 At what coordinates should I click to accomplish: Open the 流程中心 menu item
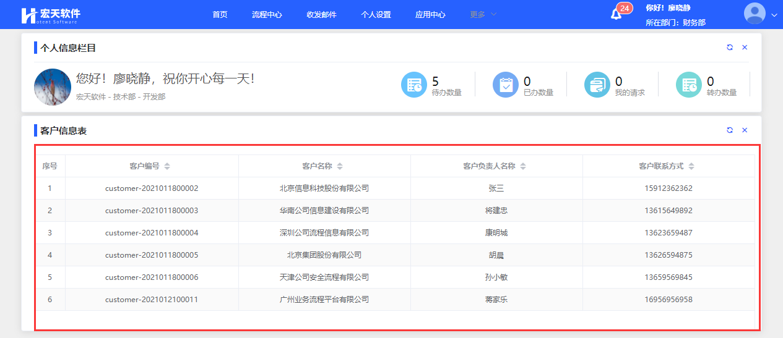tap(267, 15)
